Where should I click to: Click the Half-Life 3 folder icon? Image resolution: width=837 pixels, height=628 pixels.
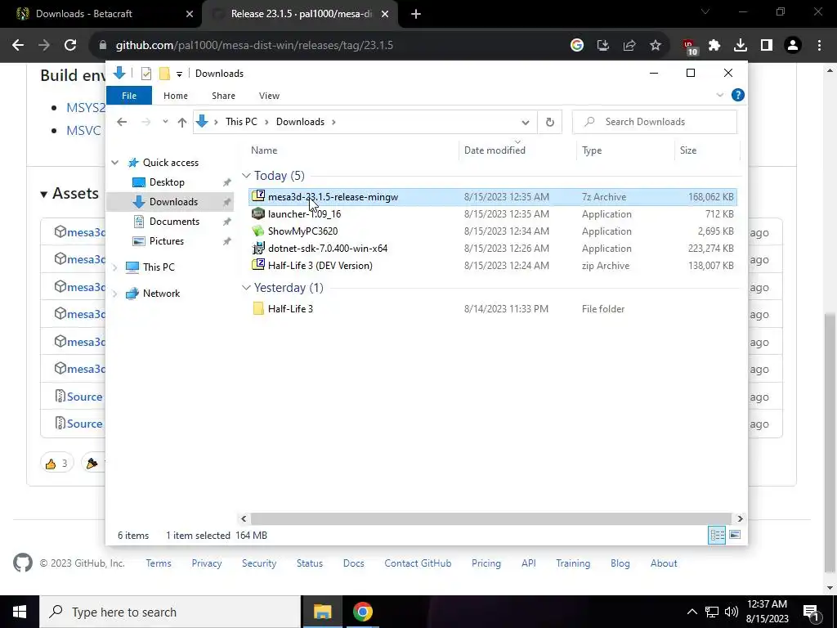point(258,308)
